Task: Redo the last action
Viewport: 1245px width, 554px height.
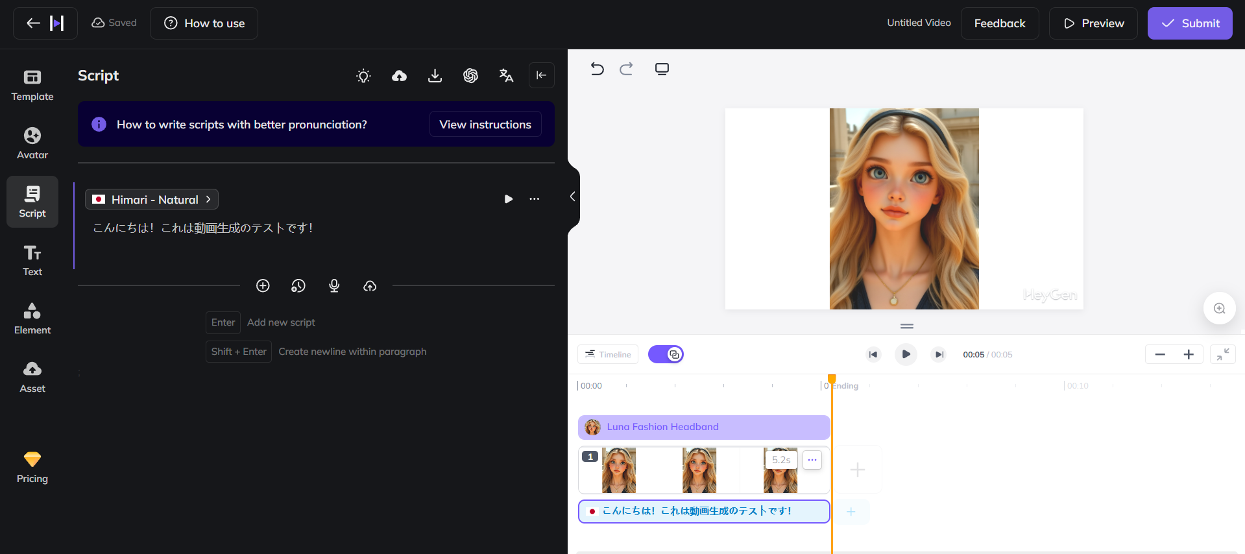Action: [626, 69]
